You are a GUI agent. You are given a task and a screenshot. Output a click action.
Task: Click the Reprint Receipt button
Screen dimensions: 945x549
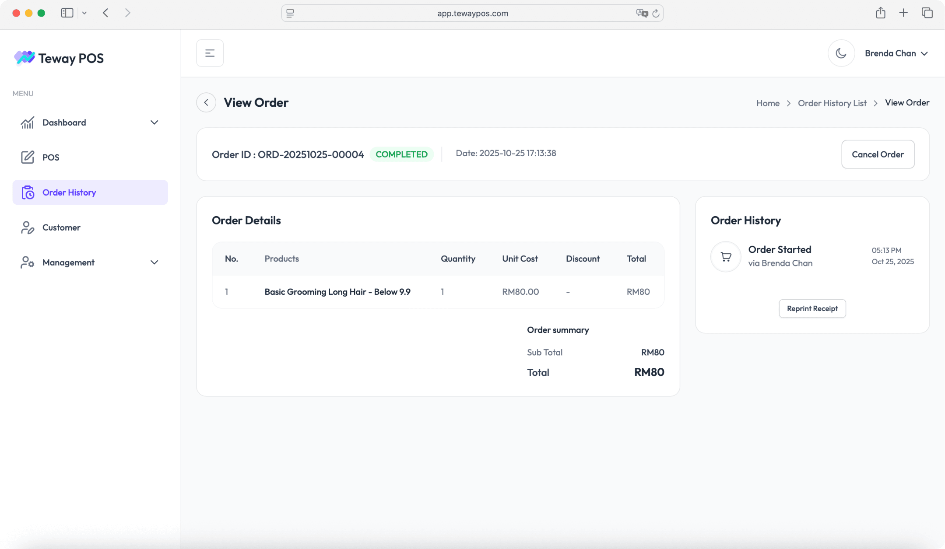click(x=812, y=309)
